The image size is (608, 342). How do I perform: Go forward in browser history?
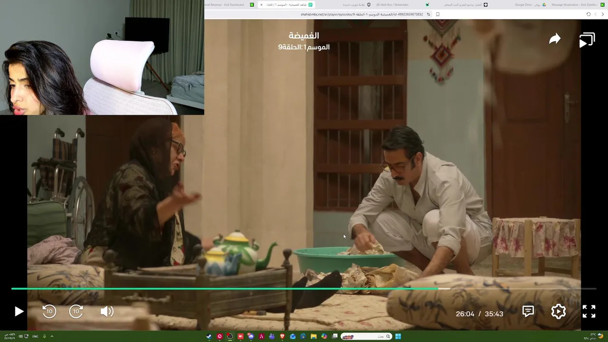click(596, 14)
